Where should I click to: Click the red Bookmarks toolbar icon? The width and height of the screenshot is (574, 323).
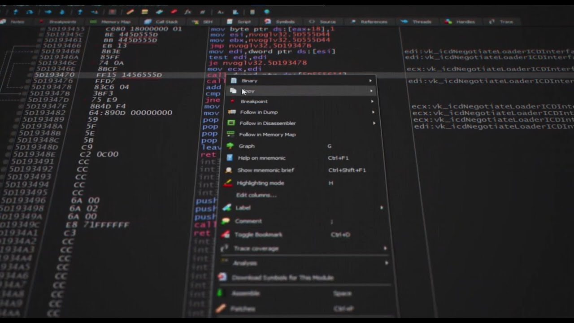click(173, 12)
